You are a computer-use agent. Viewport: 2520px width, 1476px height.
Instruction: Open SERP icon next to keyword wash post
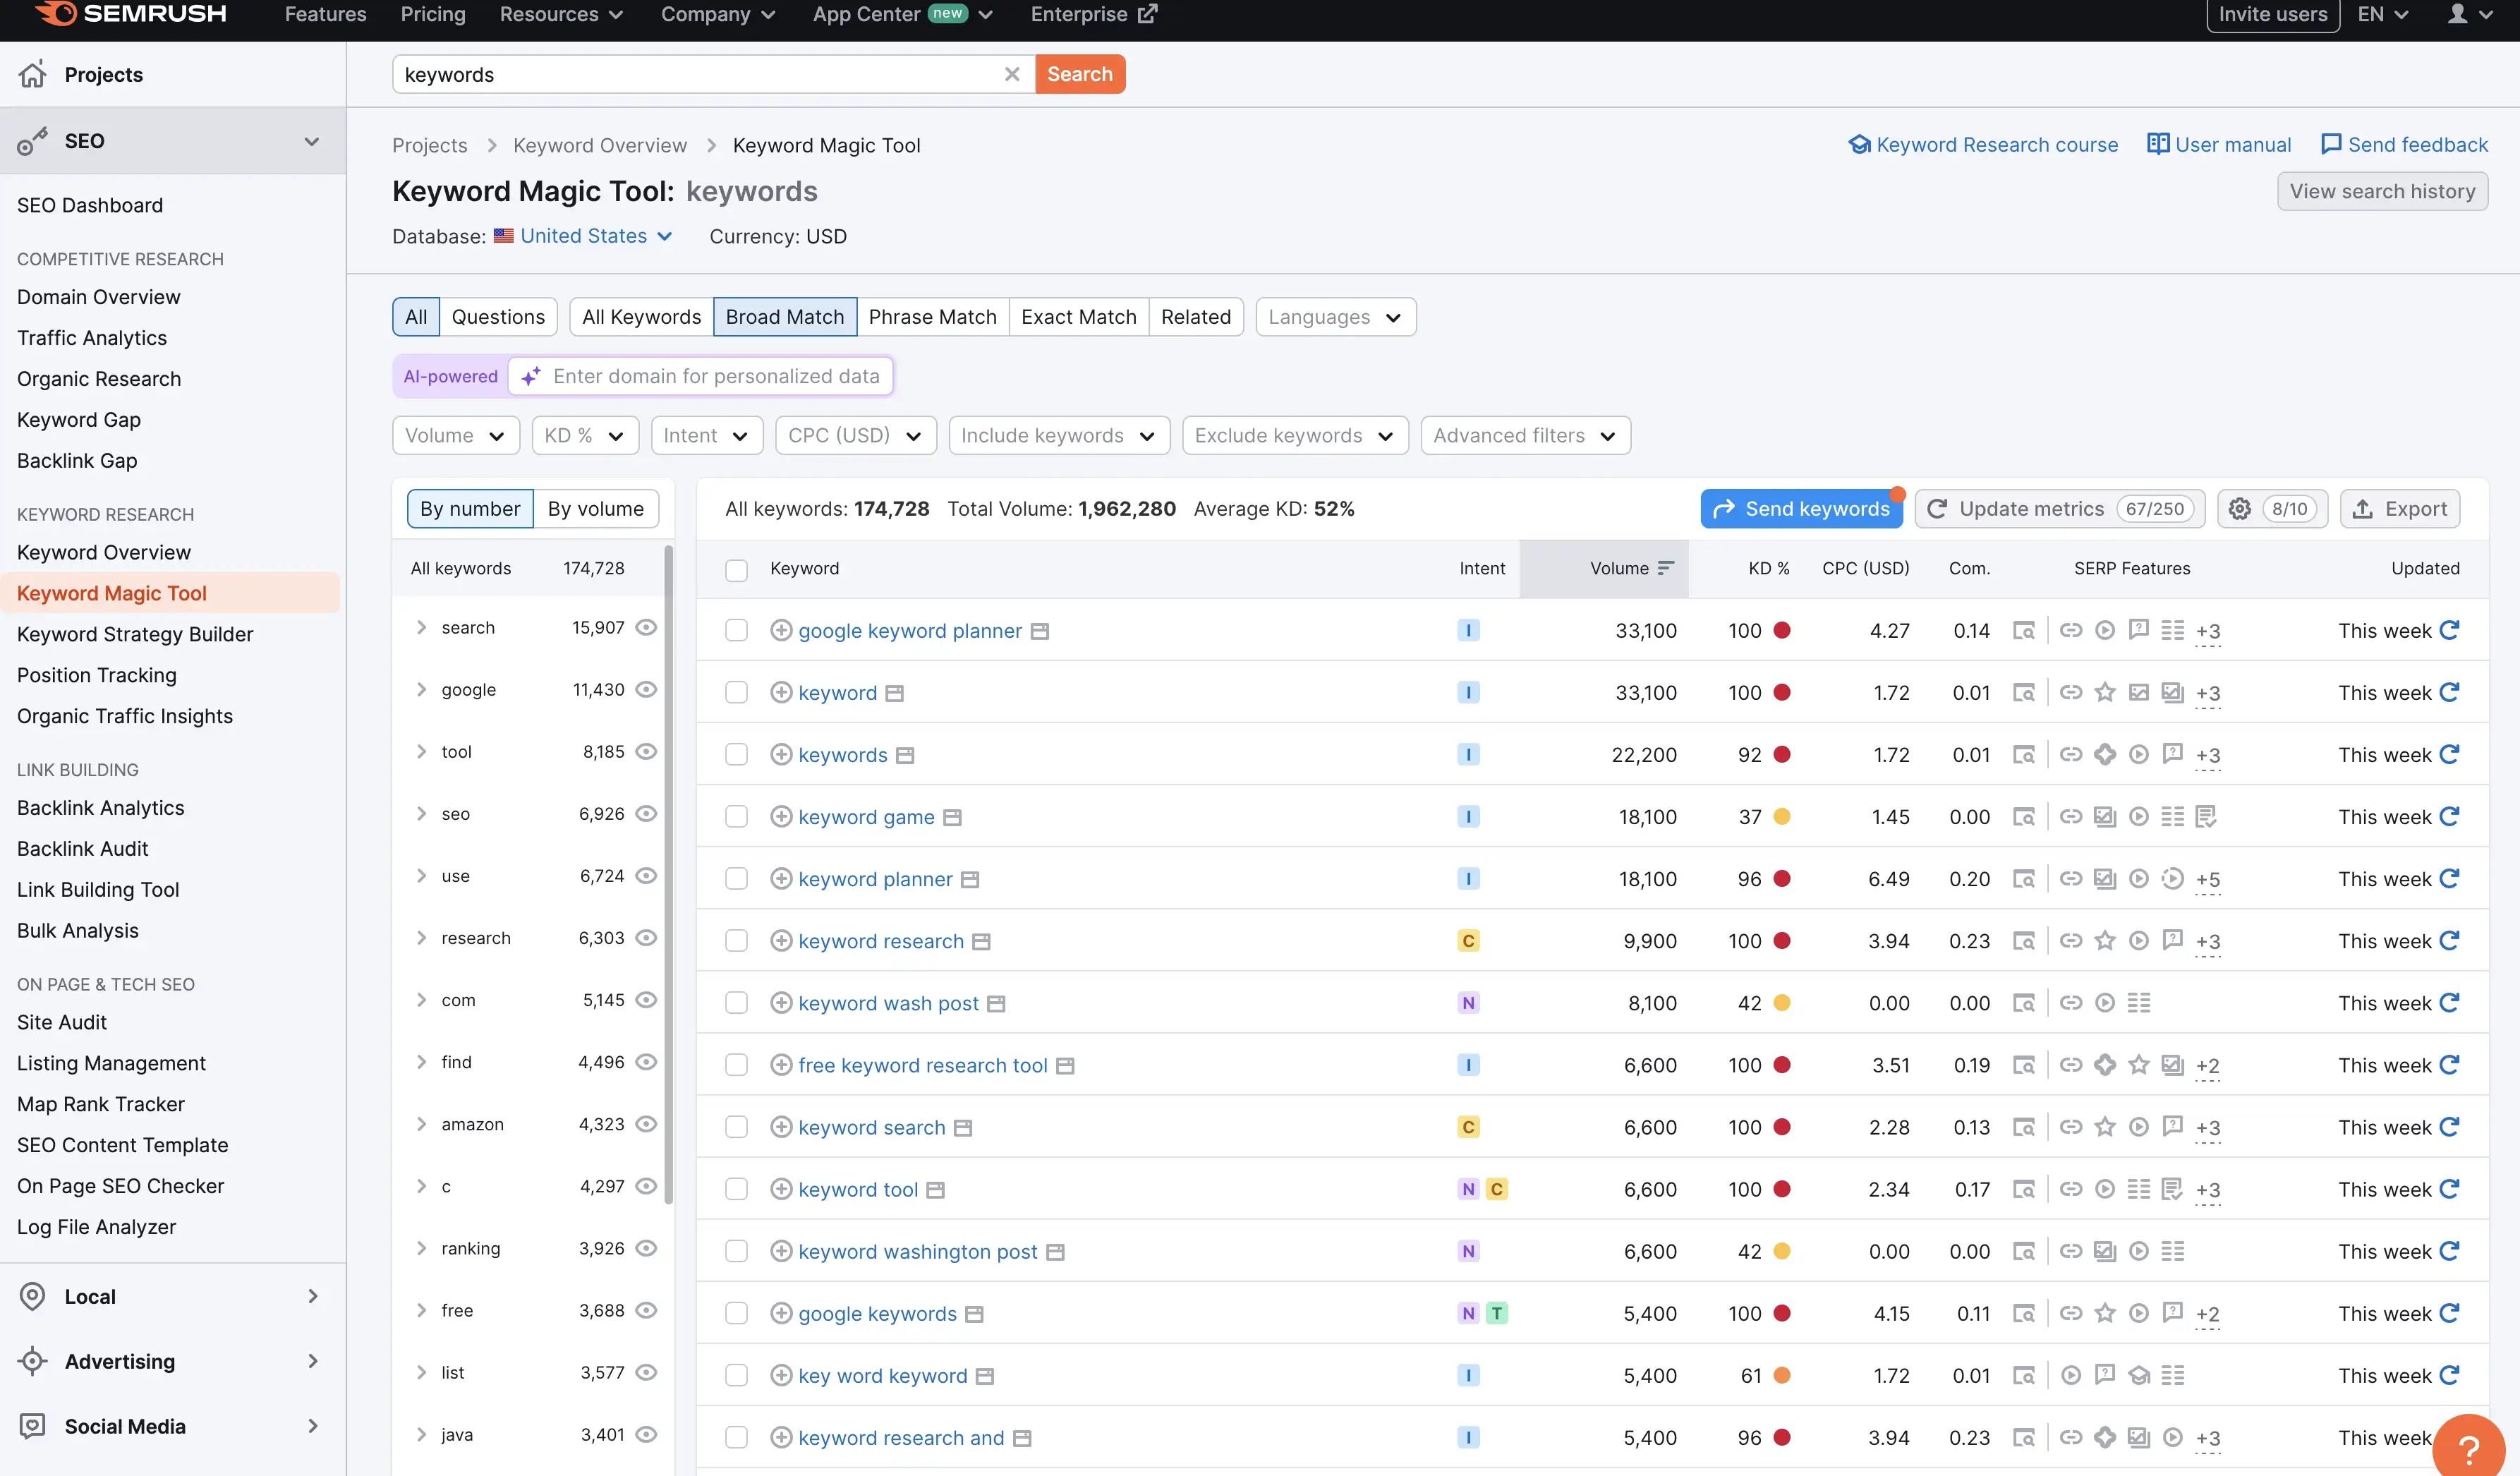coord(996,1003)
